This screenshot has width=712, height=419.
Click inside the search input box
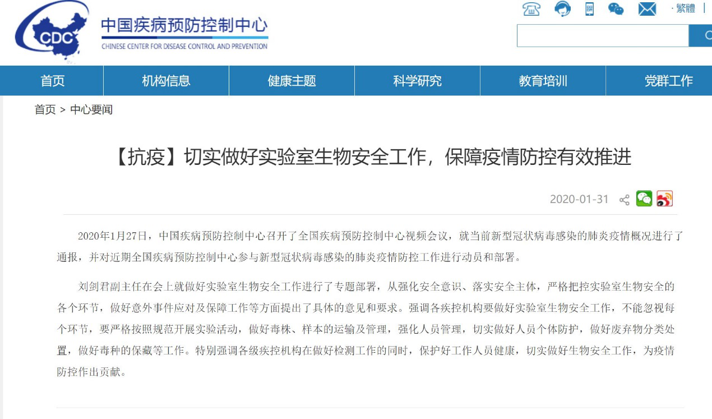tap(602, 36)
